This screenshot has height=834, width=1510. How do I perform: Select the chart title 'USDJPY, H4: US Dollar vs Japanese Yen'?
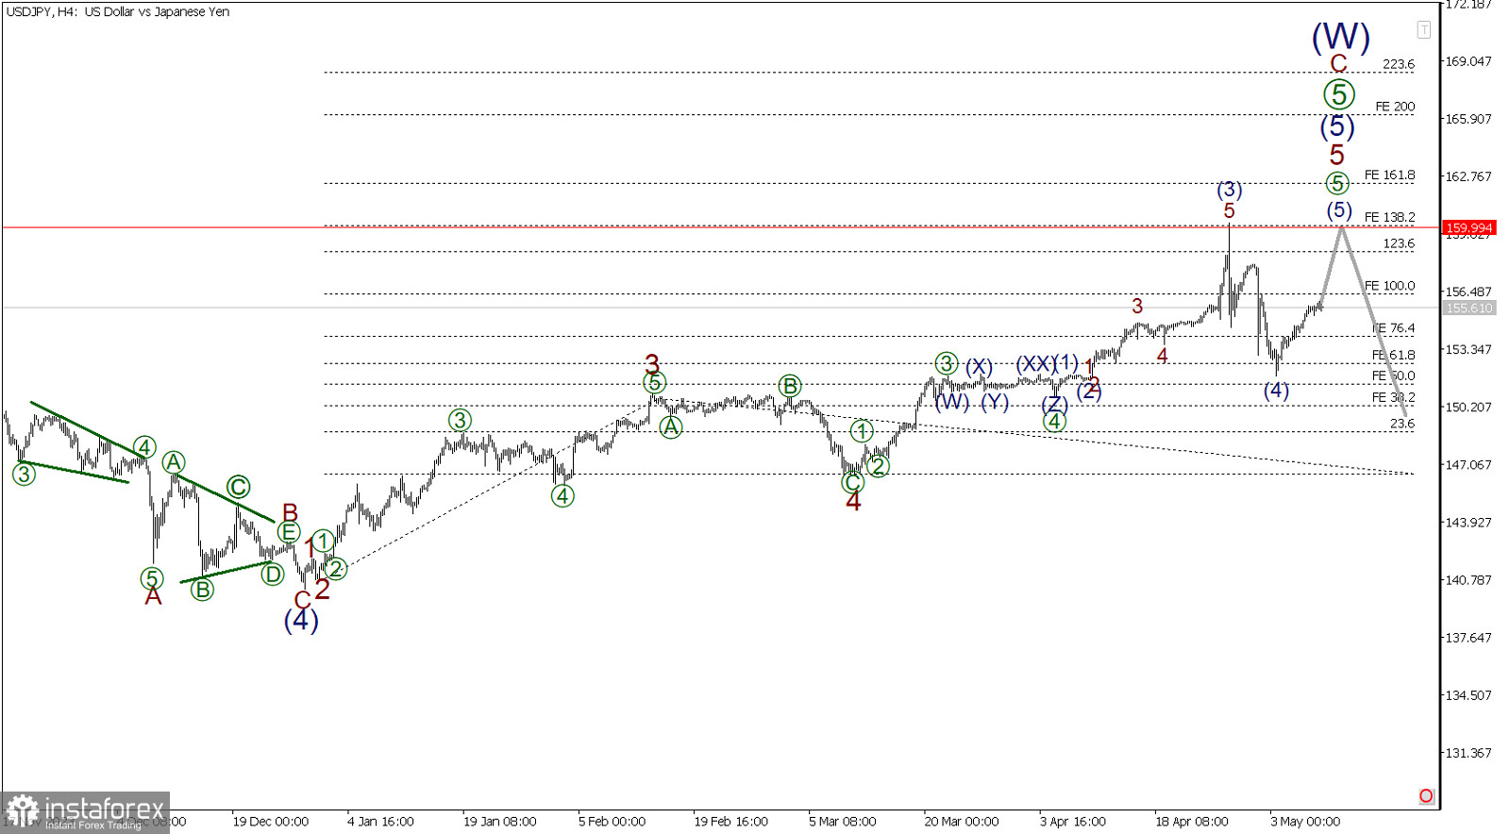pyautogui.click(x=118, y=12)
